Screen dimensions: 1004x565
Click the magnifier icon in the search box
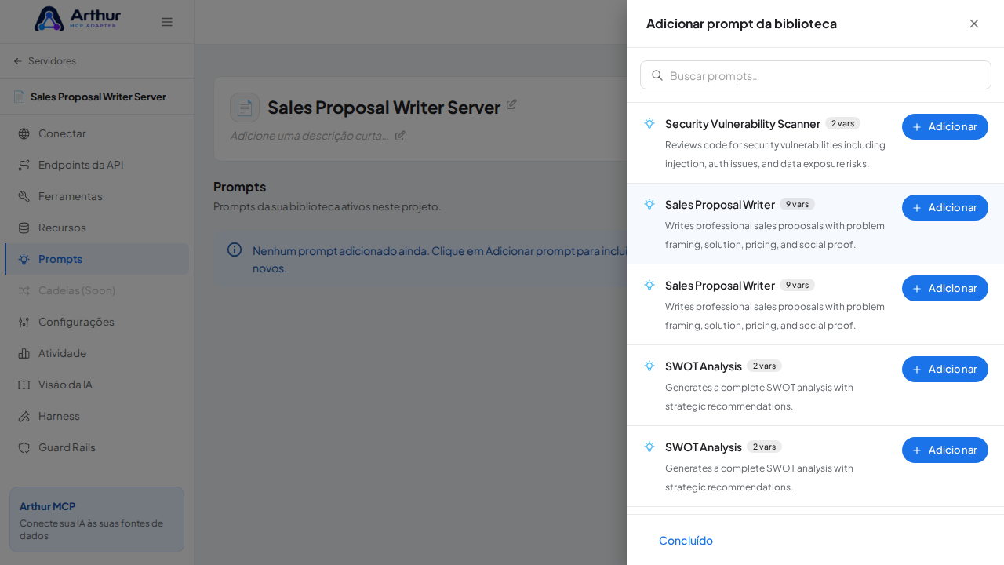657,75
